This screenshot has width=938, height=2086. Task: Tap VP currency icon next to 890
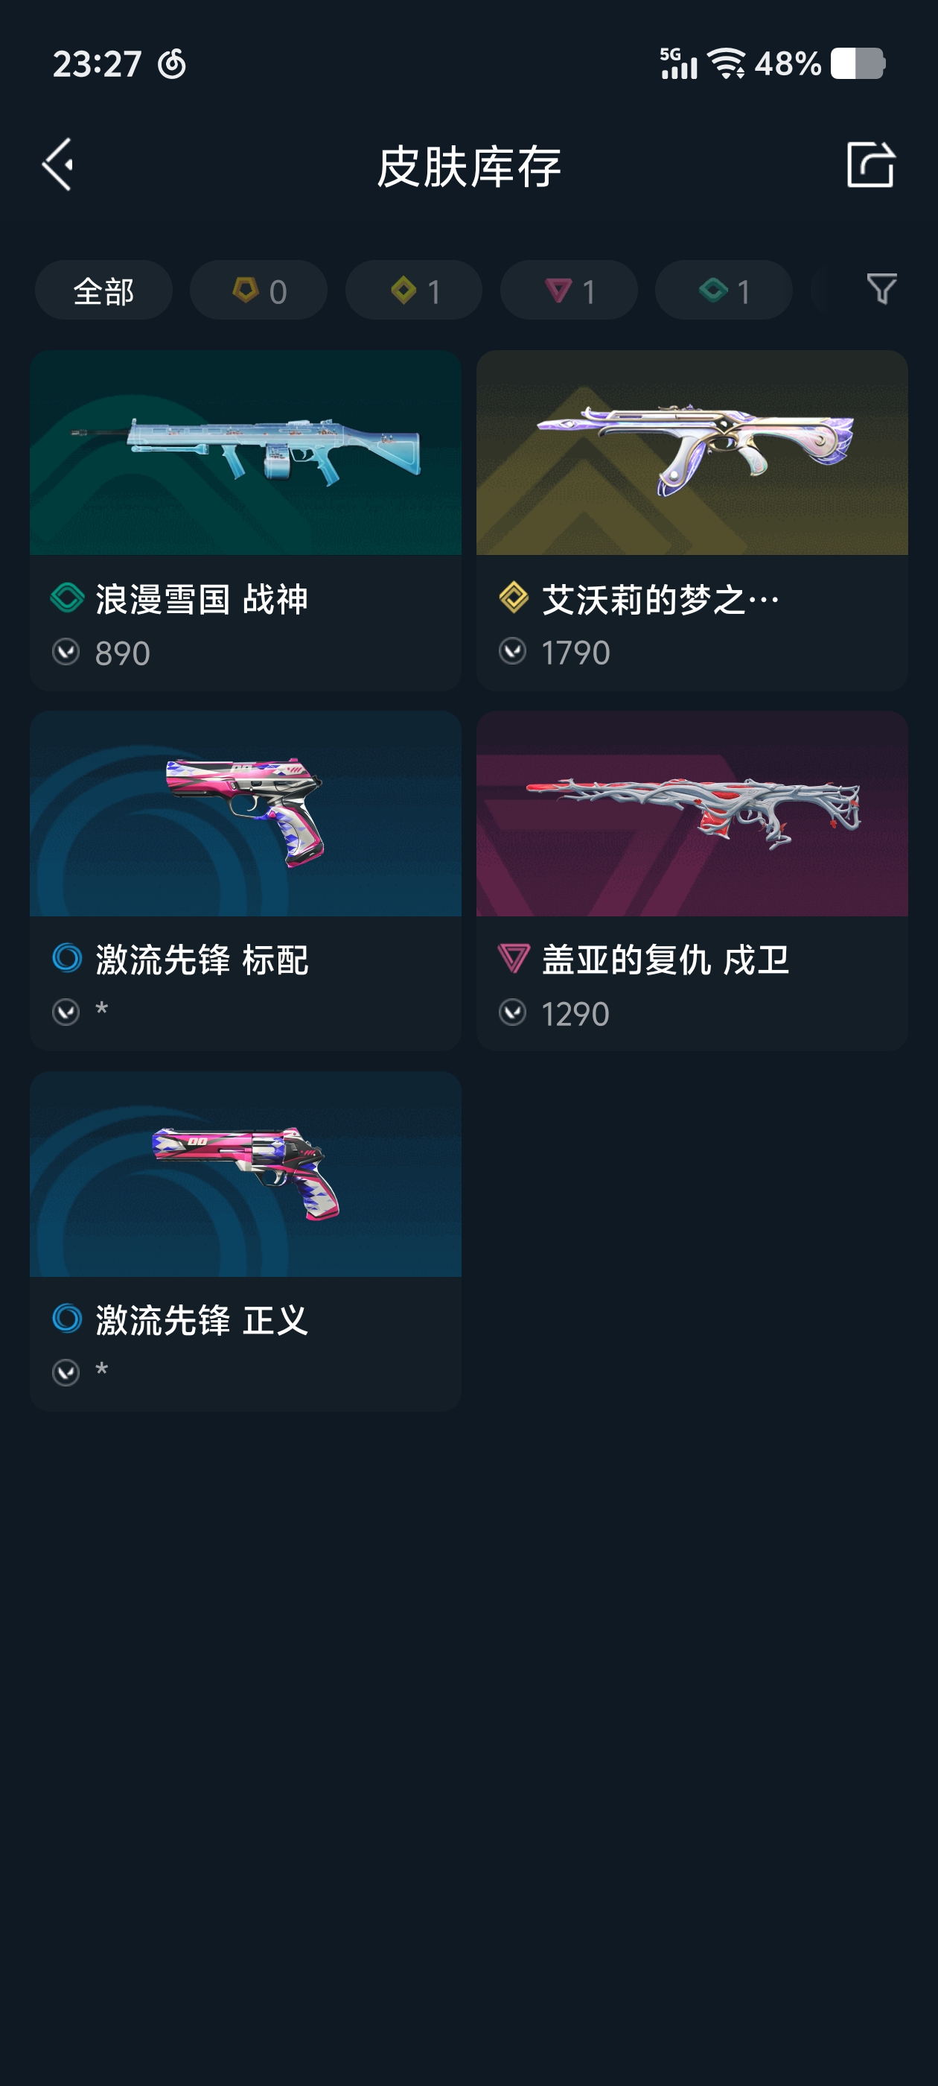(x=66, y=652)
